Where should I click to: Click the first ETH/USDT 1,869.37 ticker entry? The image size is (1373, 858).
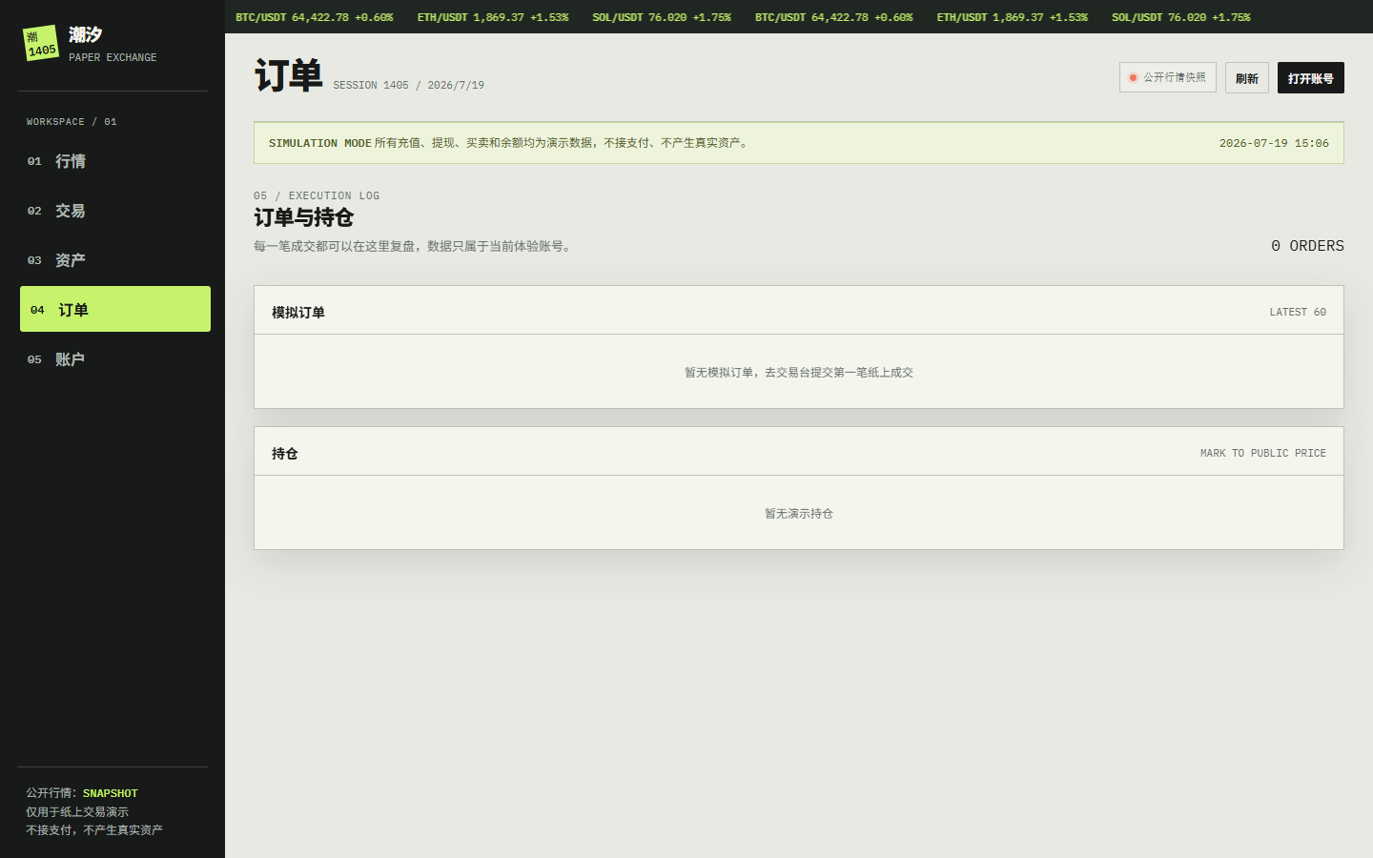click(x=493, y=17)
